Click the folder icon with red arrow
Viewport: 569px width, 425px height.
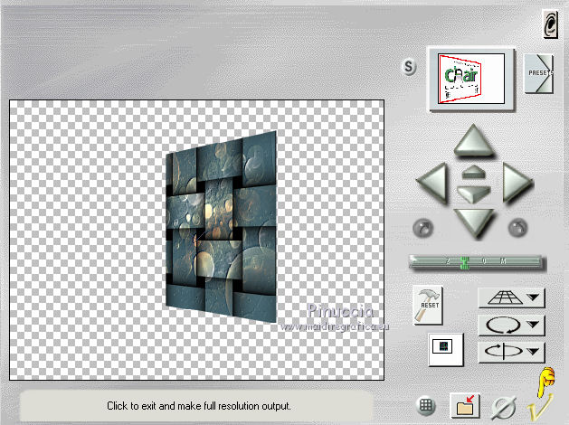pos(465,405)
